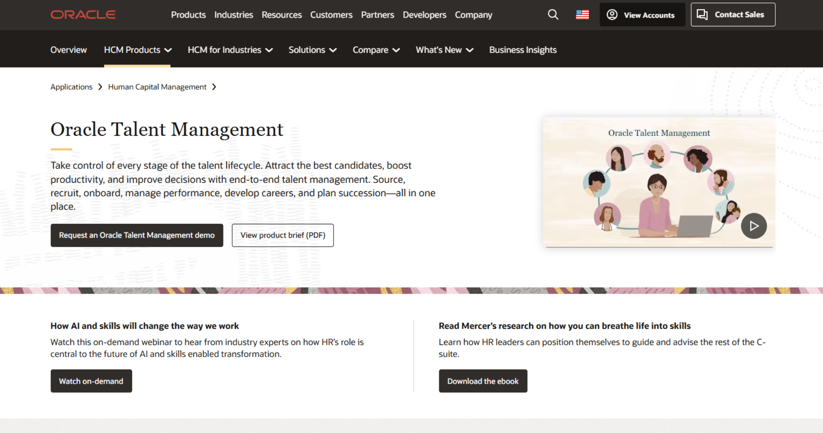
Task: Download the Mercer research ebook
Action: click(483, 381)
